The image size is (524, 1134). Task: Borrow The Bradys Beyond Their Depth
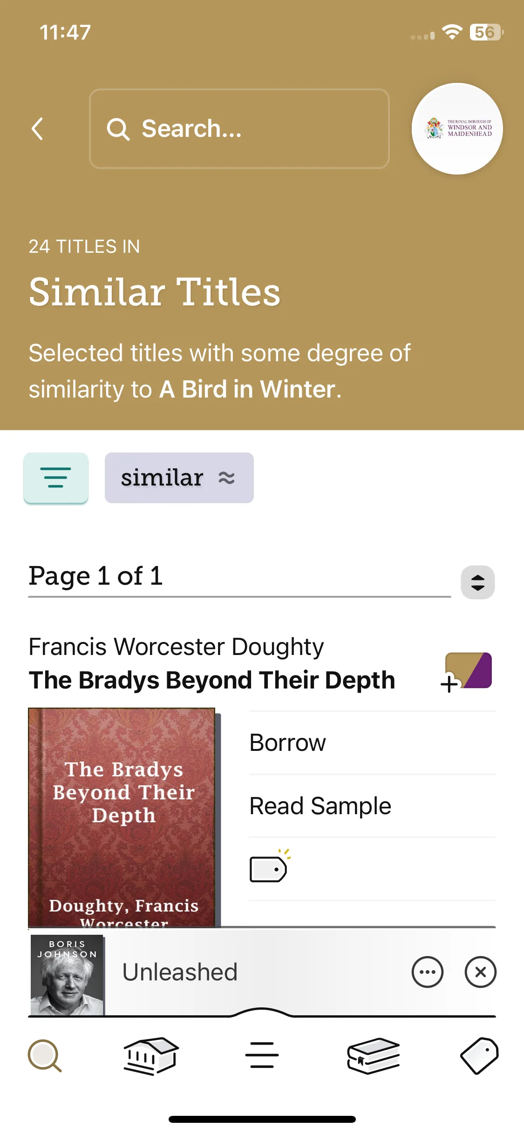pyautogui.click(x=372, y=742)
